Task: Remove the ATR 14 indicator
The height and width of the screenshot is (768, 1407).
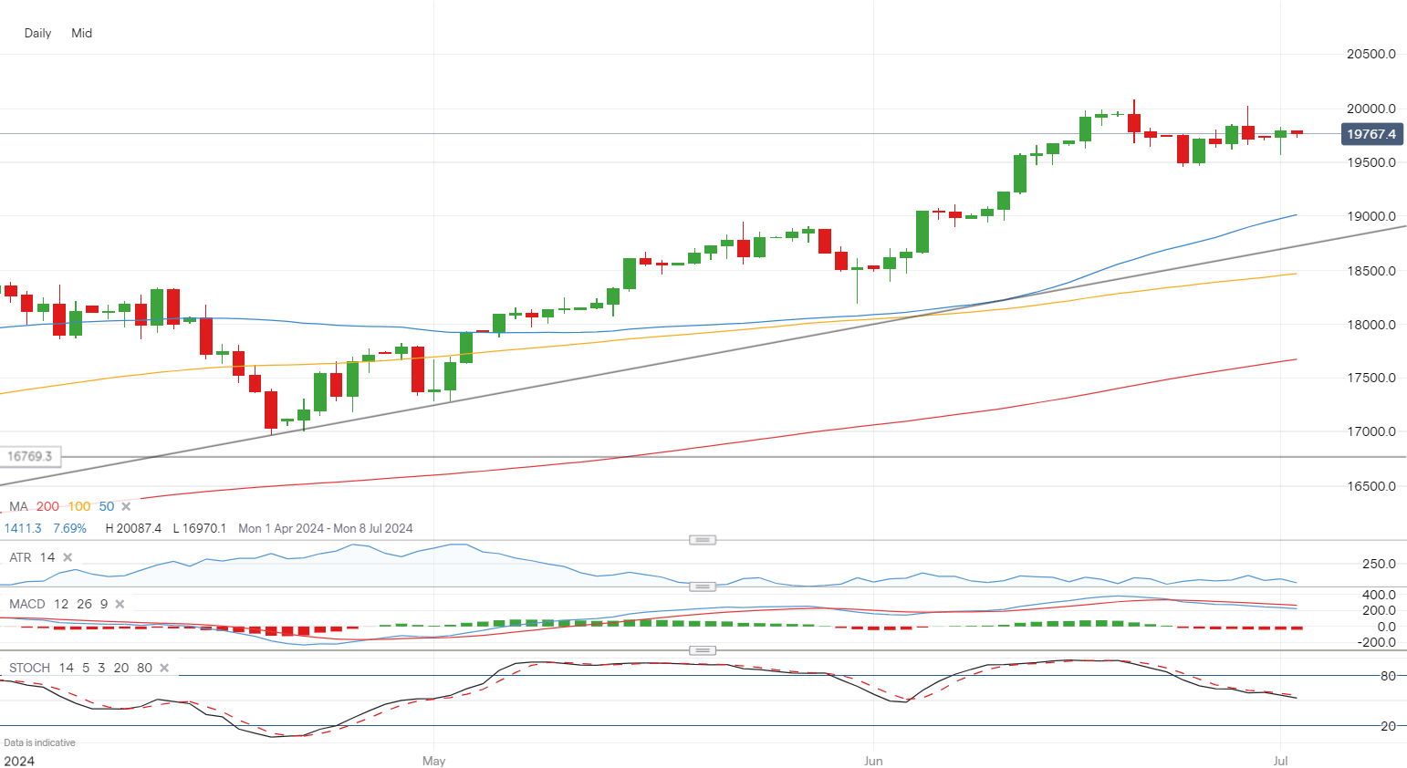Action: click(x=68, y=557)
